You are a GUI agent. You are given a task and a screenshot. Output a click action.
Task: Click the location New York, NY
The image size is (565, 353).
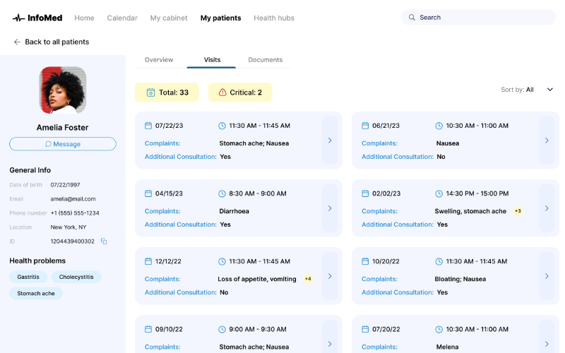click(x=69, y=227)
